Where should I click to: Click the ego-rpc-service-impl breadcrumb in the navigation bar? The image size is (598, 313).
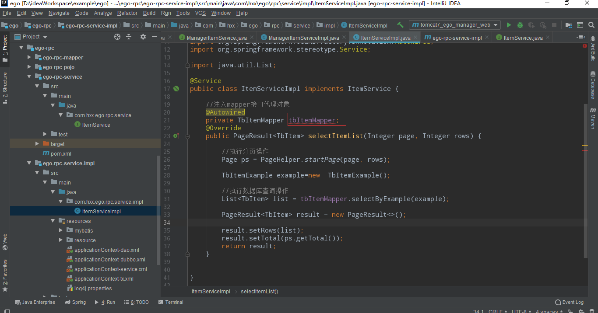click(x=88, y=25)
